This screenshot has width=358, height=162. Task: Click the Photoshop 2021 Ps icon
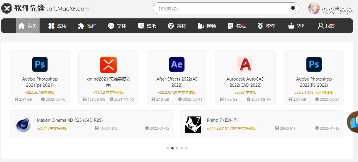40,64
